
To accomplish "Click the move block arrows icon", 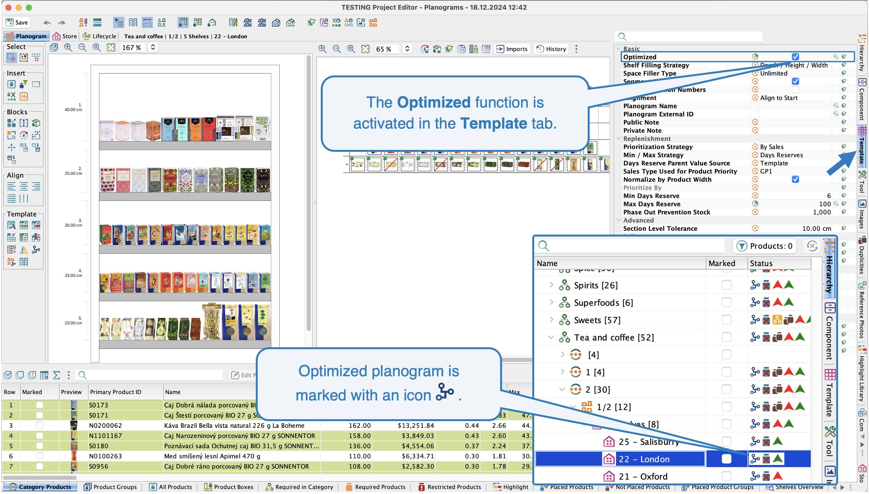I will [11, 147].
